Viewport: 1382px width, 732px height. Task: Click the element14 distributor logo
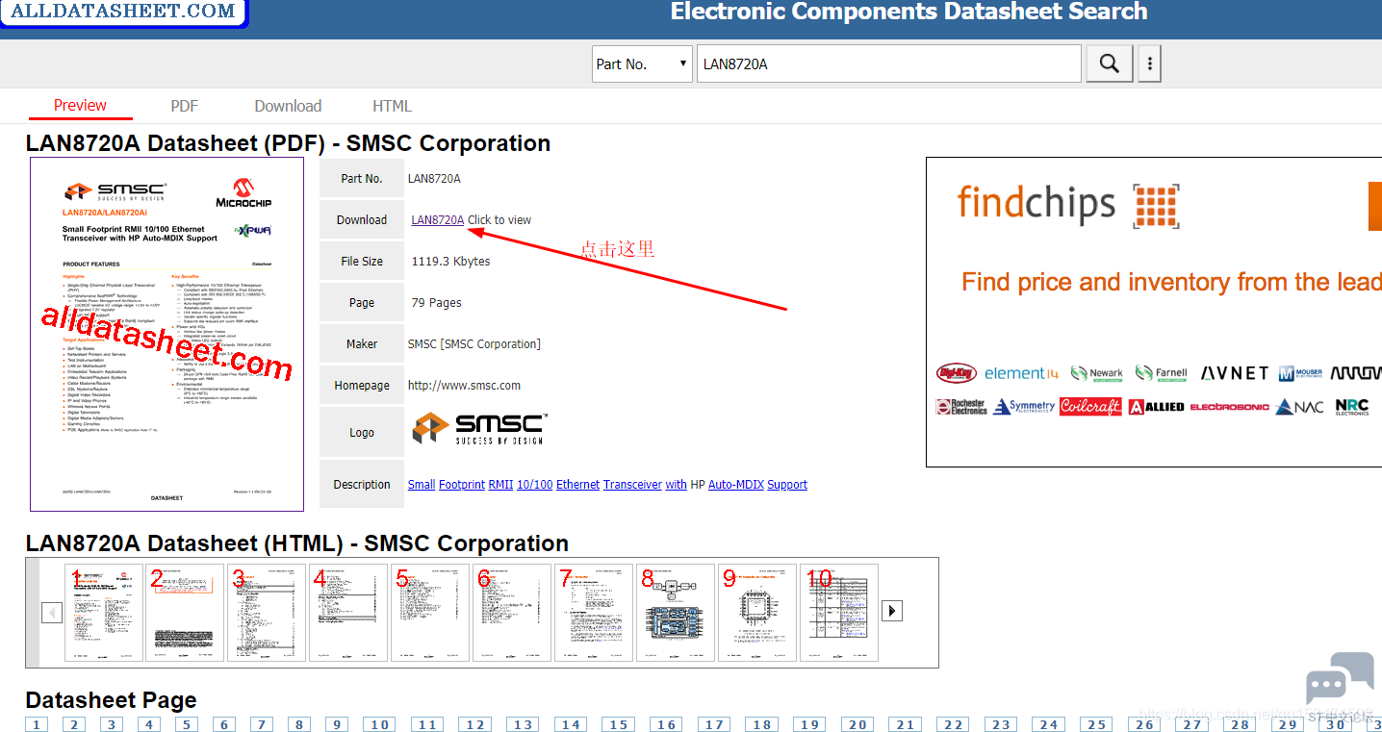(x=1021, y=373)
